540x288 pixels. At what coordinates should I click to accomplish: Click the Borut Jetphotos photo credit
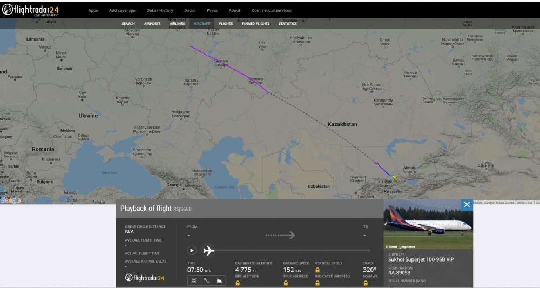[400, 247]
